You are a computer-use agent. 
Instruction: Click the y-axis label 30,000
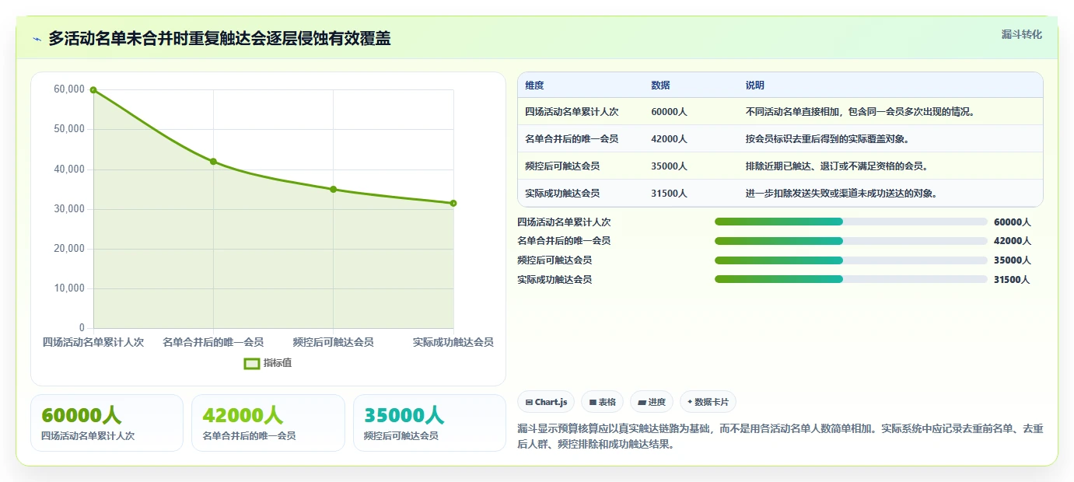[69, 209]
